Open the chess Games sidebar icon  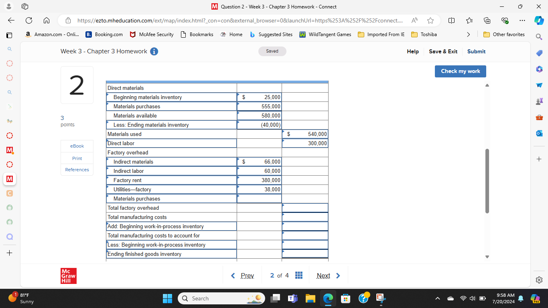539,101
